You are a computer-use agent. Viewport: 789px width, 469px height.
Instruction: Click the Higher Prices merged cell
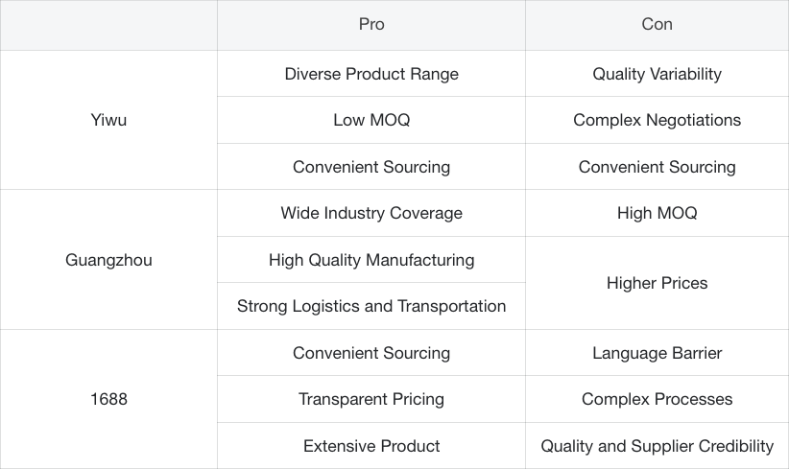[657, 283]
